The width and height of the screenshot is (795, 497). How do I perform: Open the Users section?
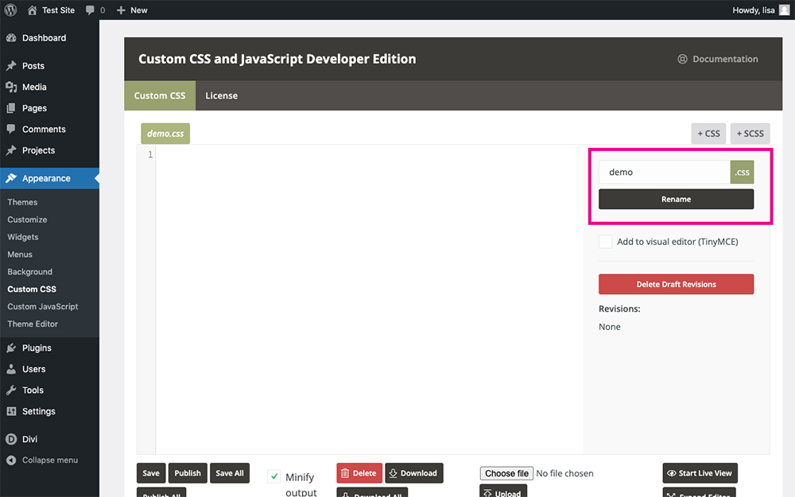(49, 369)
